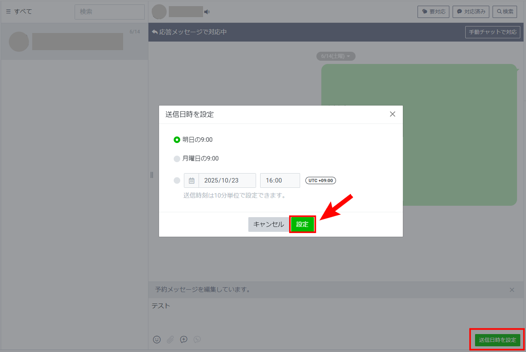Click the hamburger filter icon by すべて
This screenshot has height=352, width=526.
pos(8,11)
